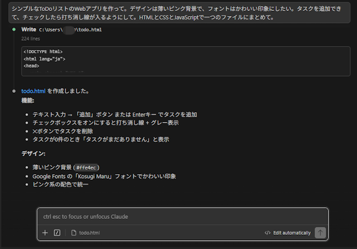Screen dimensions: 357x249
Task: Click the todo.html file chip in the input bar
Action: [x=86, y=233]
